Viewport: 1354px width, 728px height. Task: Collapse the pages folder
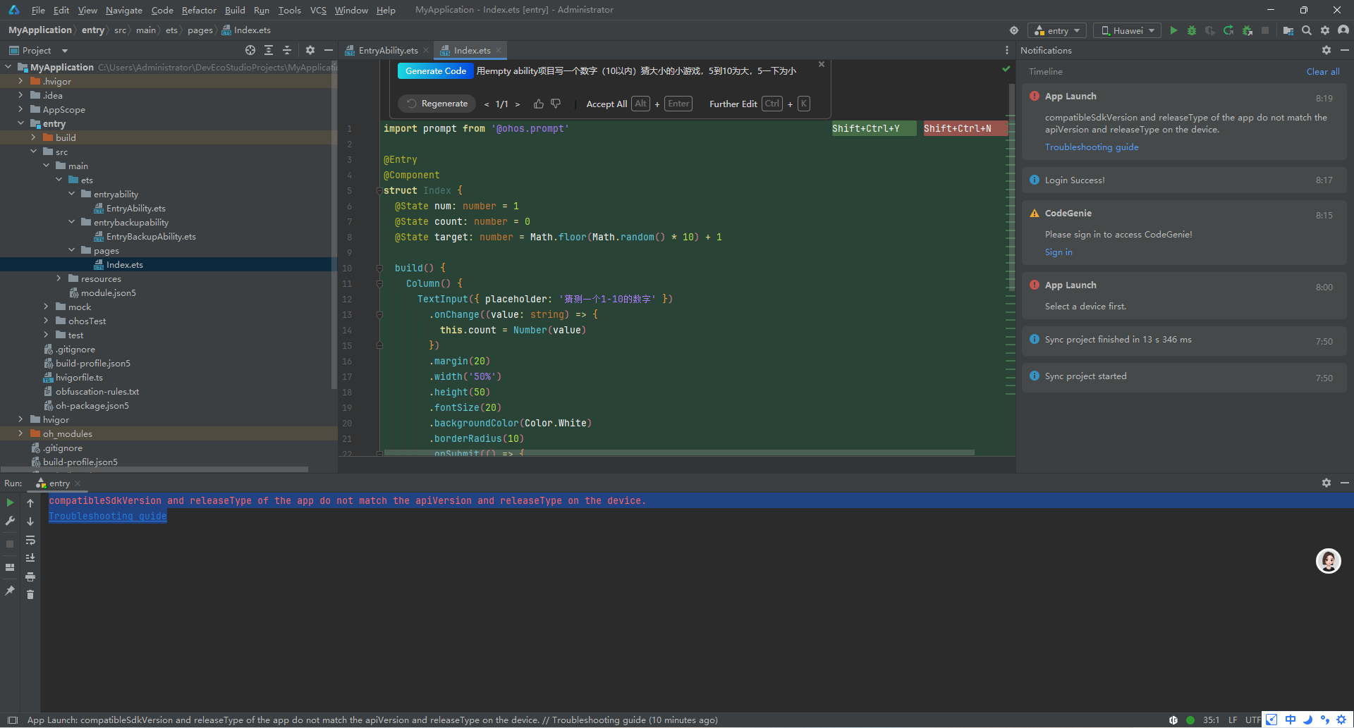pos(71,250)
